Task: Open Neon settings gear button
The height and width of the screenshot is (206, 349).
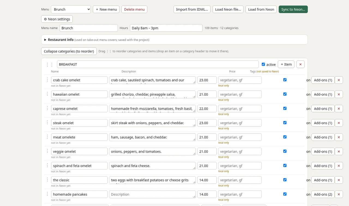Action: tap(57, 19)
